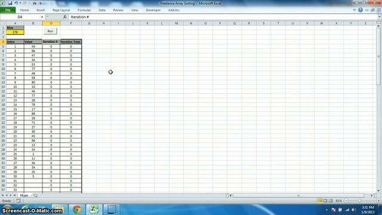Click the taskbar clock showing 3:31 PM
This screenshot has height=215, width=382.
(x=368, y=210)
